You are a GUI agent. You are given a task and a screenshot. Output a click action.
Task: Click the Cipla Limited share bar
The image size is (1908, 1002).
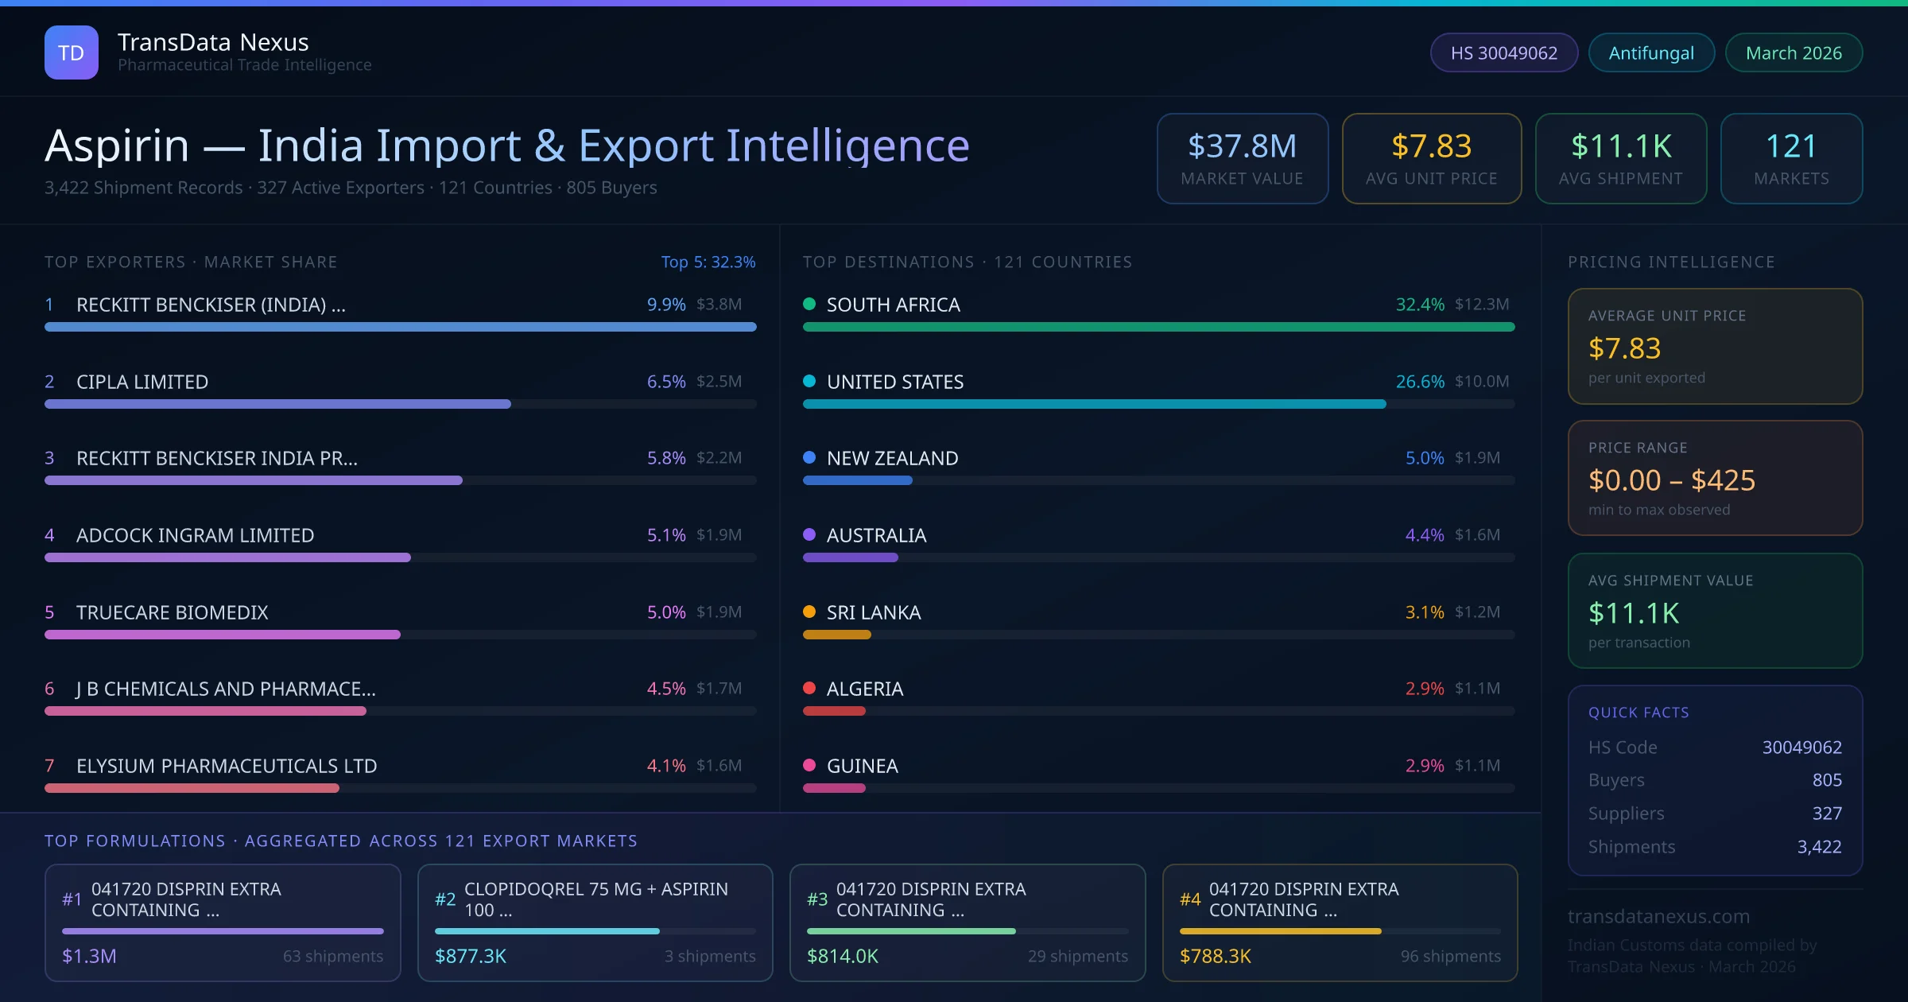click(277, 404)
